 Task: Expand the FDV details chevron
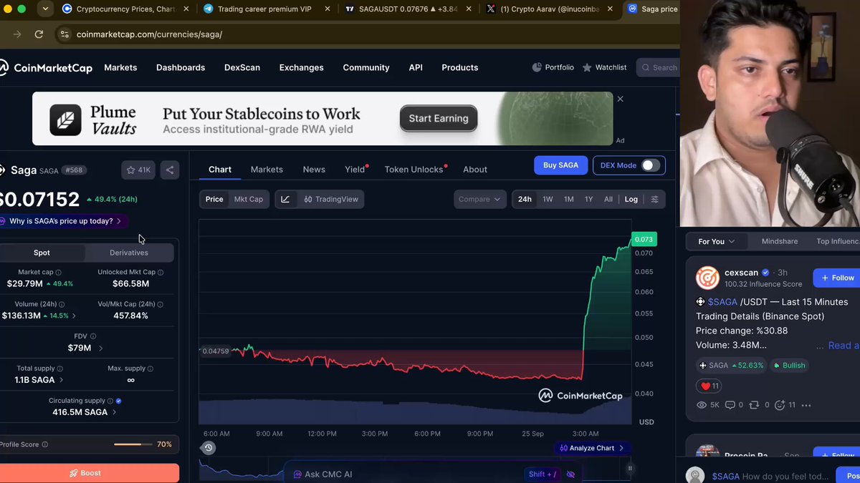point(100,348)
